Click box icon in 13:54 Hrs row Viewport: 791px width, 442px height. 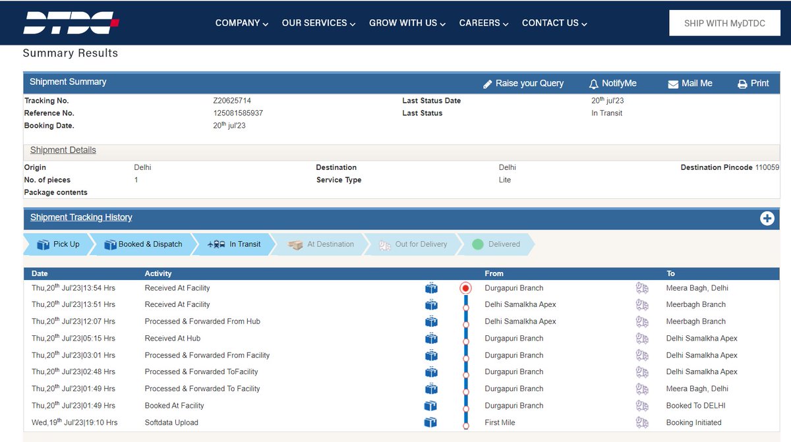point(431,288)
